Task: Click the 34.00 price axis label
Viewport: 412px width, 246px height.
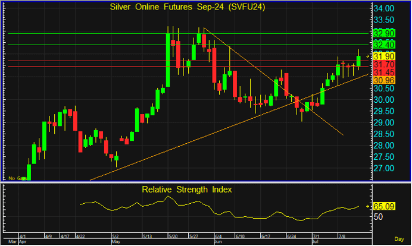Action: [385, 10]
